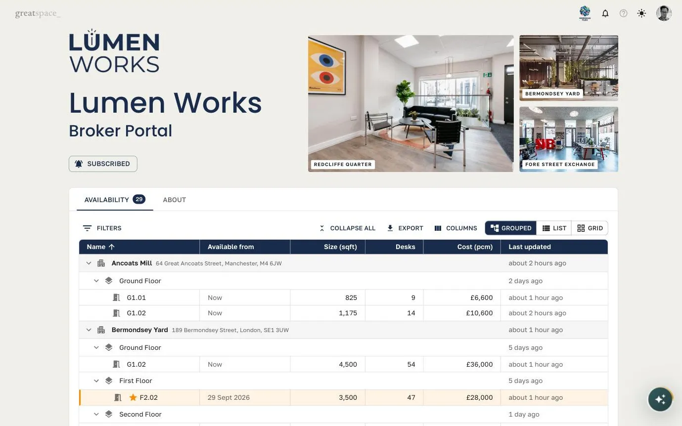Open the Fore Street Exchange photo
The width and height of the screenshot is (682, 426).
(569, 139)
